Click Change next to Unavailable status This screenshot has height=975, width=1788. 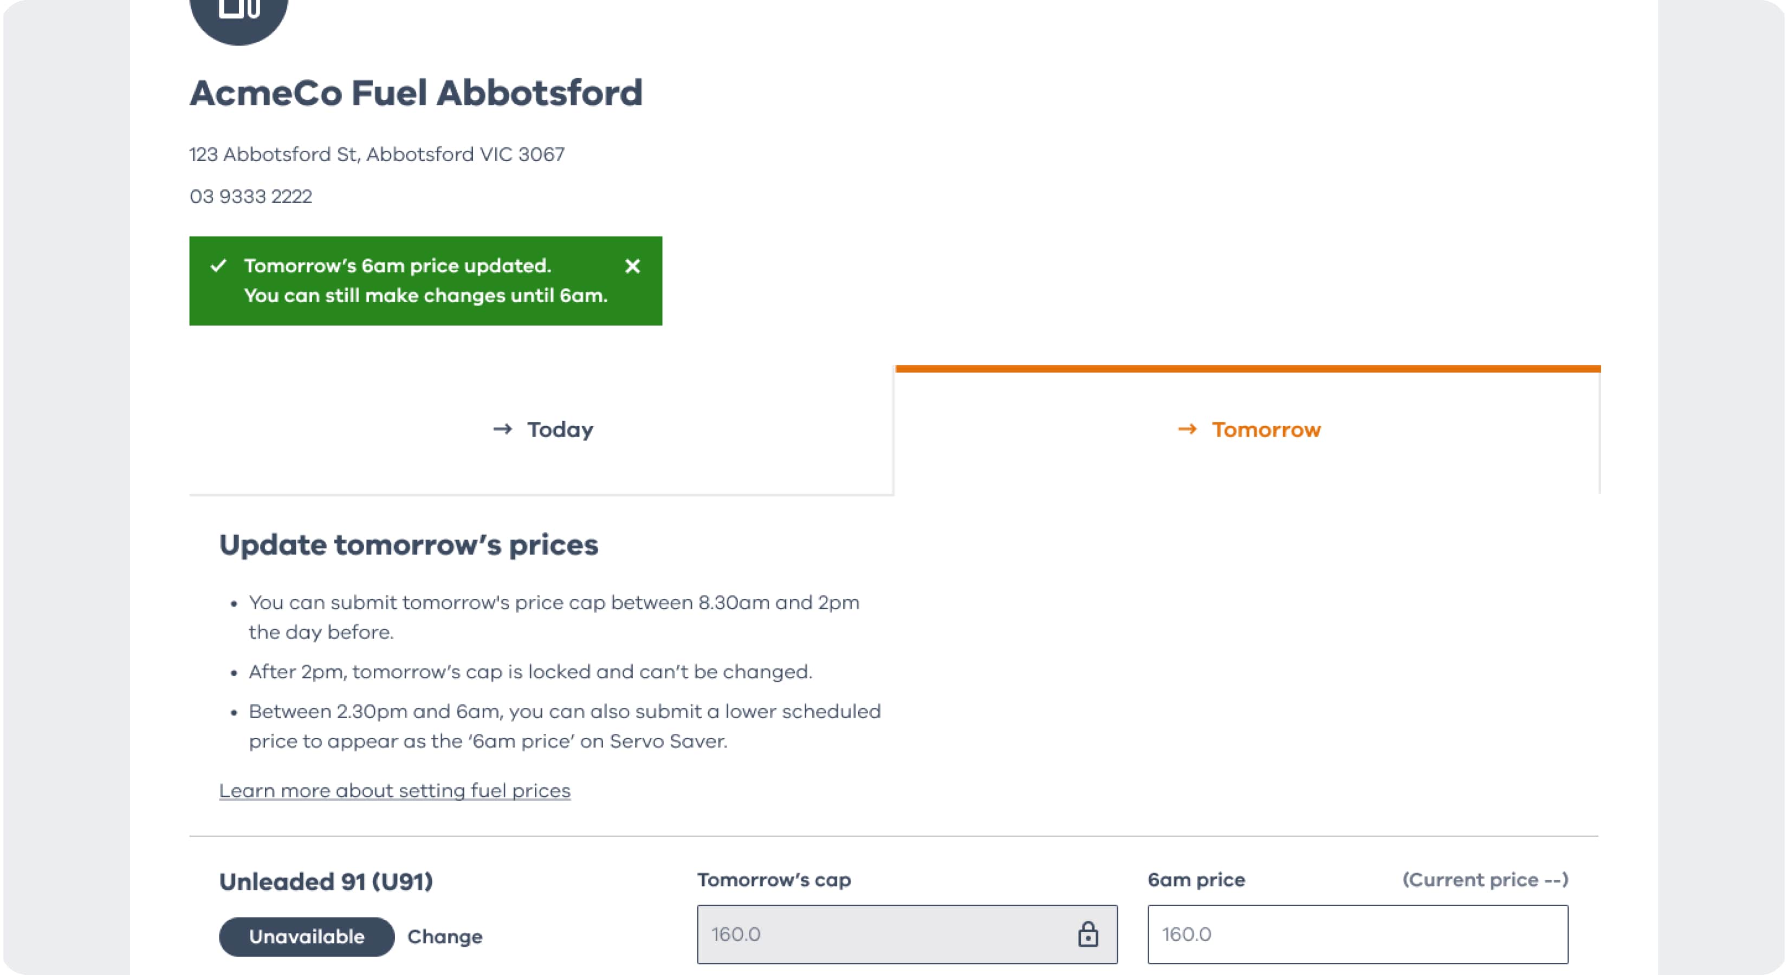444,937
